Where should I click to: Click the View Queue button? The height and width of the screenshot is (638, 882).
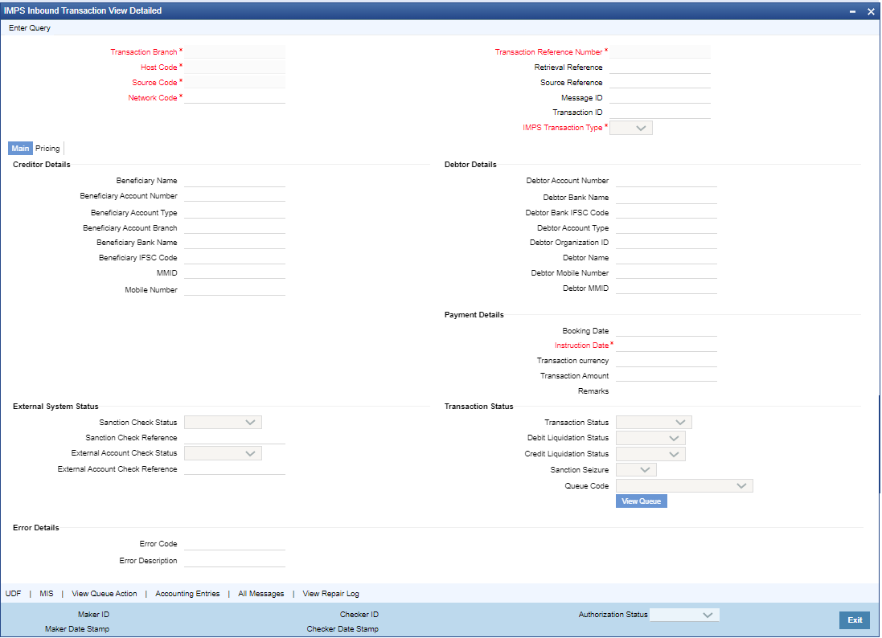(x=642, y=501)
